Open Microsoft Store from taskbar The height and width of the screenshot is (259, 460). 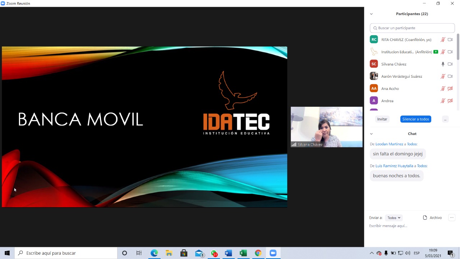[x=184, y=253]
